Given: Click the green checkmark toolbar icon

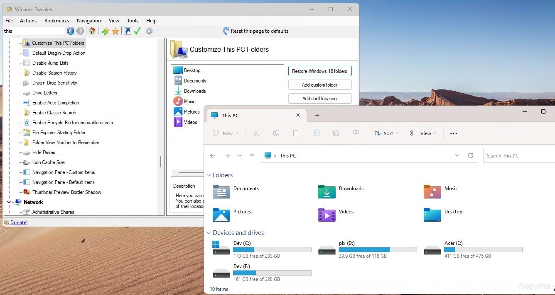Looking at the screenshot, I should [137, 31].
